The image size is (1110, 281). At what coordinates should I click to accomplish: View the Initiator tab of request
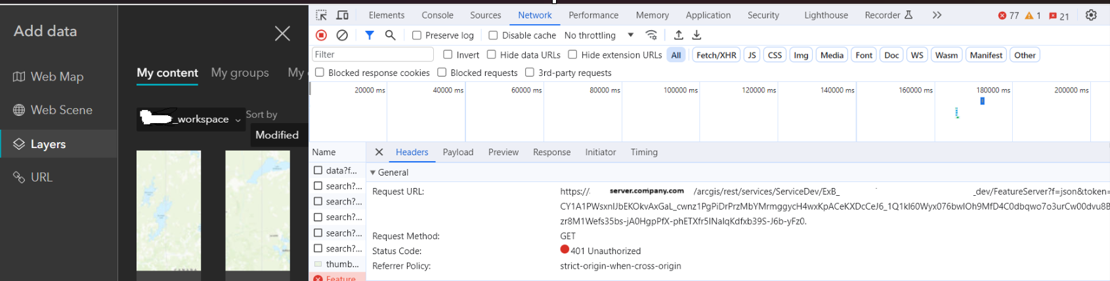pos(601,152)
